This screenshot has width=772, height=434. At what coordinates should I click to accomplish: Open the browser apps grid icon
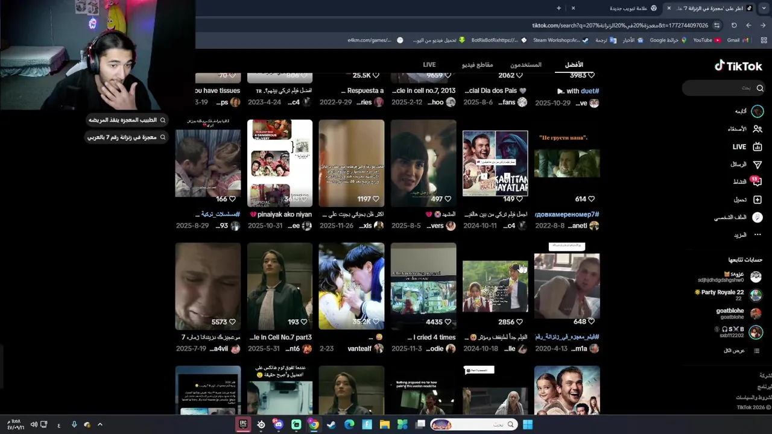tap(762, 40)
